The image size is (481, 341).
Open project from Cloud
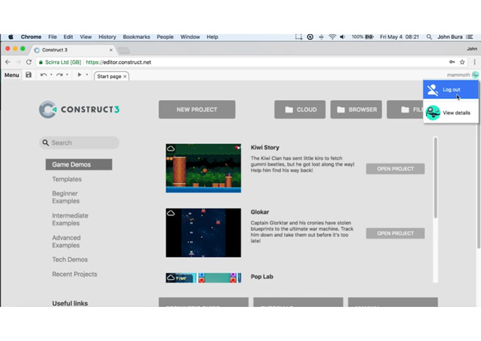(x=300, y=110)
